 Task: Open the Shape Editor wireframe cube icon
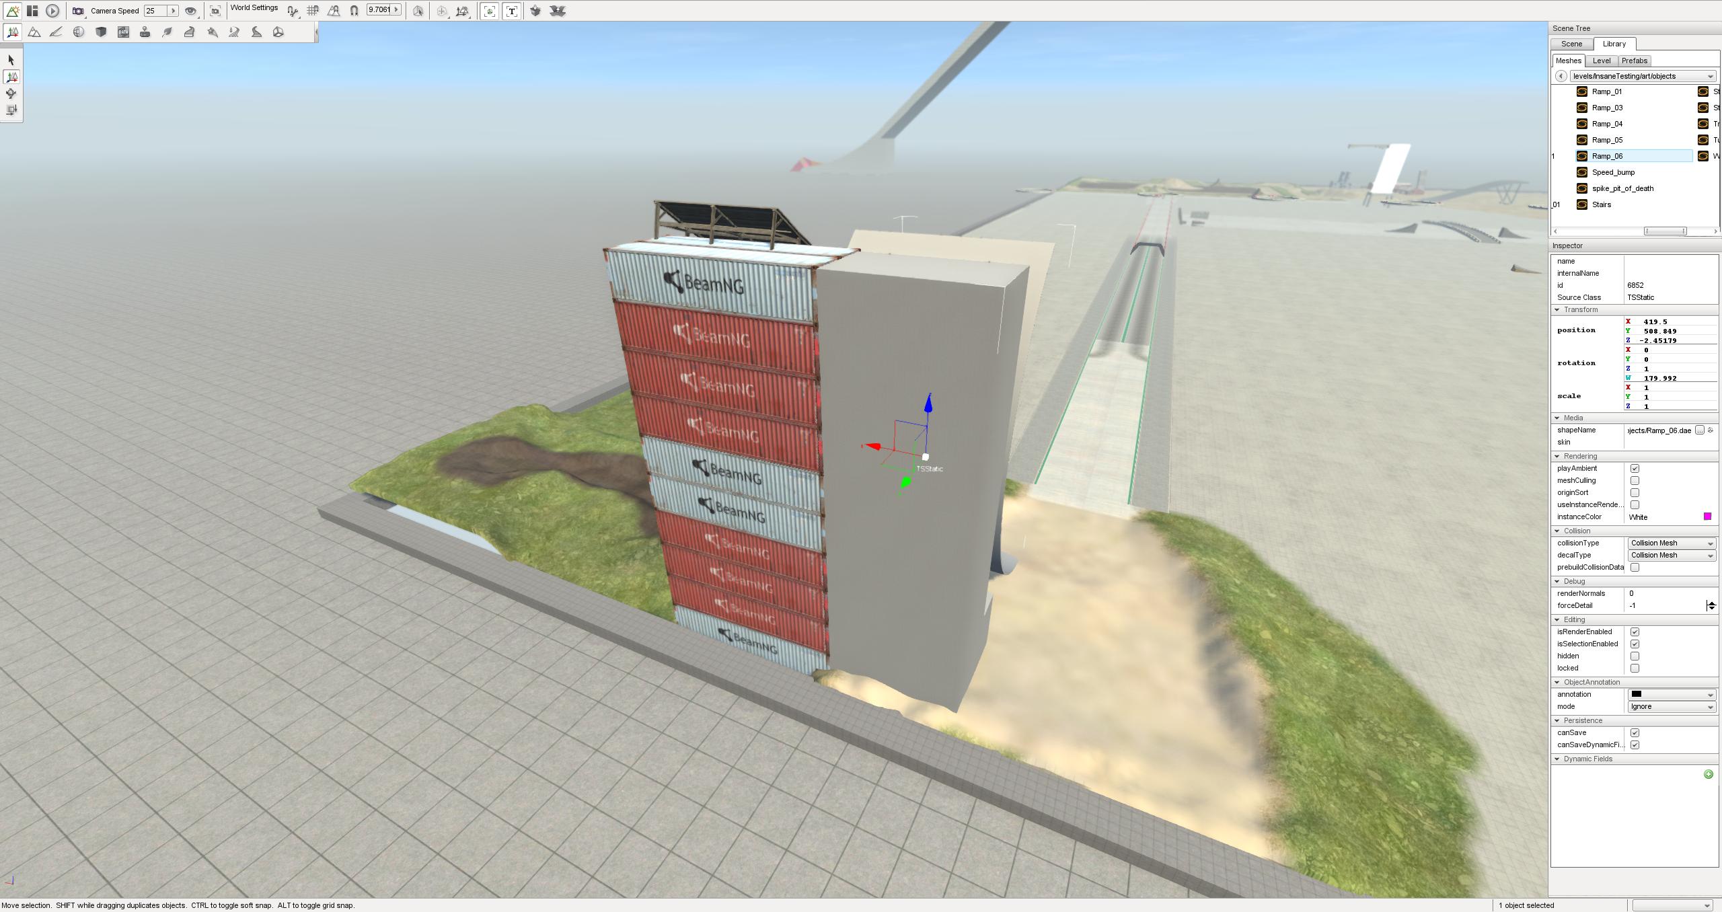point(278,32)
